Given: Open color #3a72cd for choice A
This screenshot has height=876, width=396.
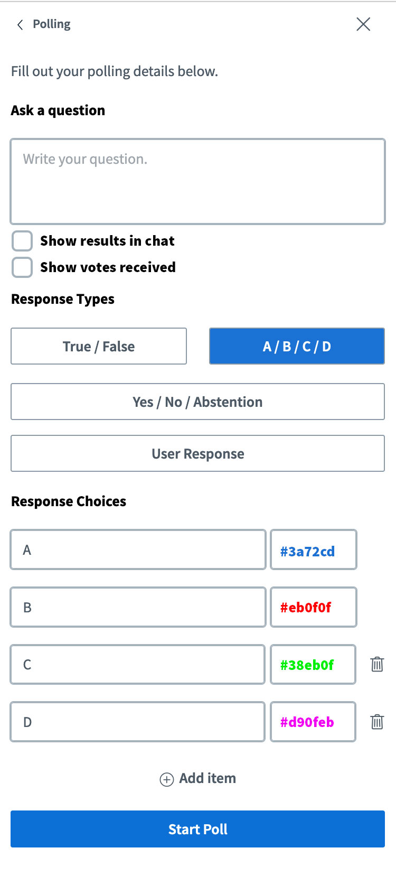Looking at the screenshot, I should 314,549.
